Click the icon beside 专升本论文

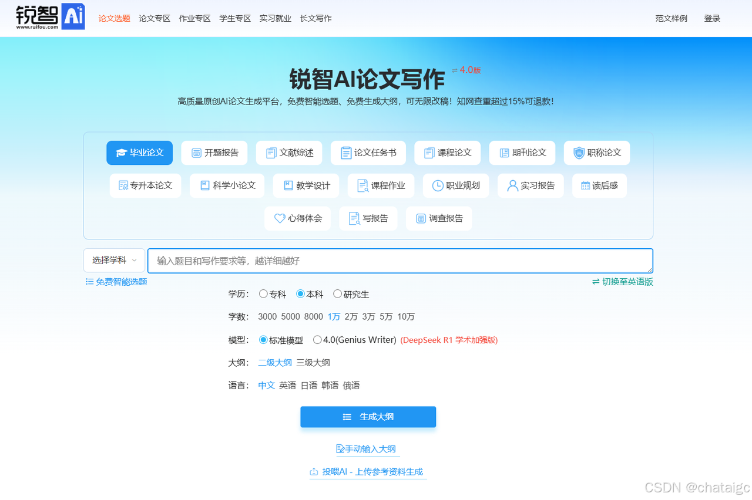pyautogui.click(x=123, y=185)
